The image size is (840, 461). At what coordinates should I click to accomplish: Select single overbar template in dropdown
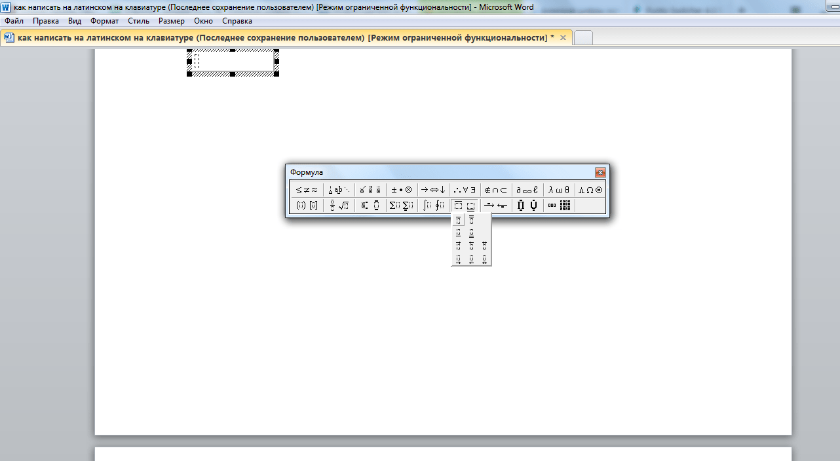458,220
